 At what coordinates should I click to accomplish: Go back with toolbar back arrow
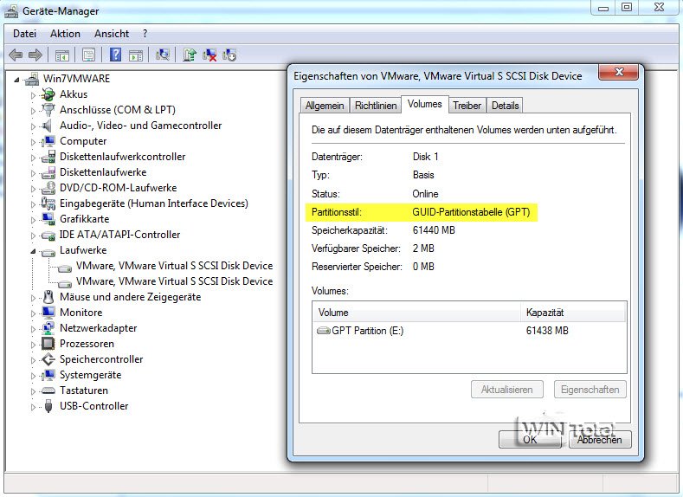point(16,55)
